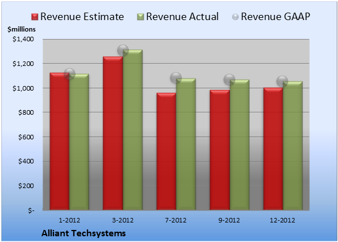Select the "Revenue Estimate" legend label
This screenshot has height=242, width=338.
(x=82, y=17)
